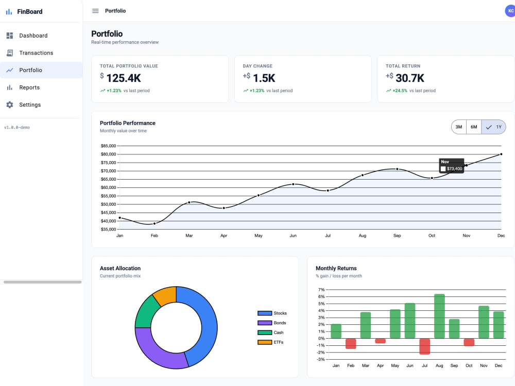
Task: Toggle Cash green legend swatch
Action: [x=265, y=332]
